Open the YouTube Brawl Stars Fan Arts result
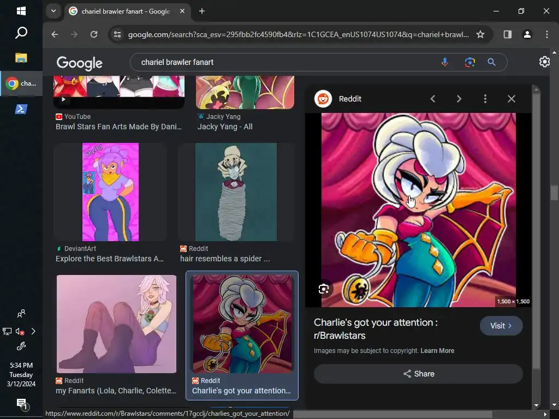 (x=118, y=127)
